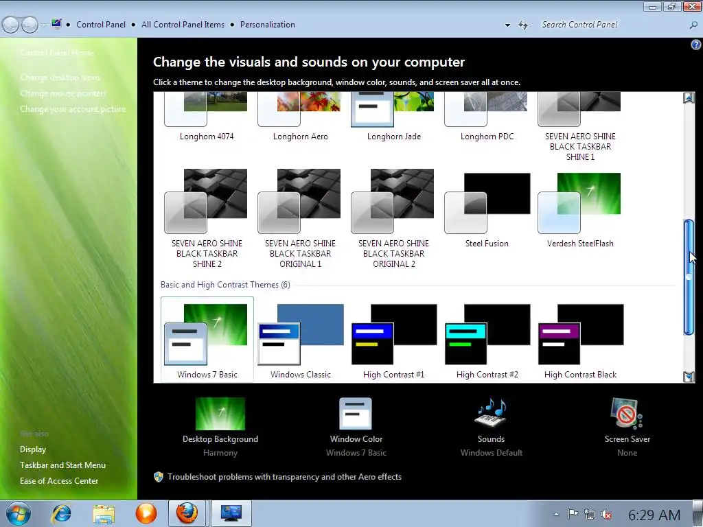Screen dimensions: 703x527
Task: Click the network tray icon
Action: pyautogui.click(x=590, y=514)
